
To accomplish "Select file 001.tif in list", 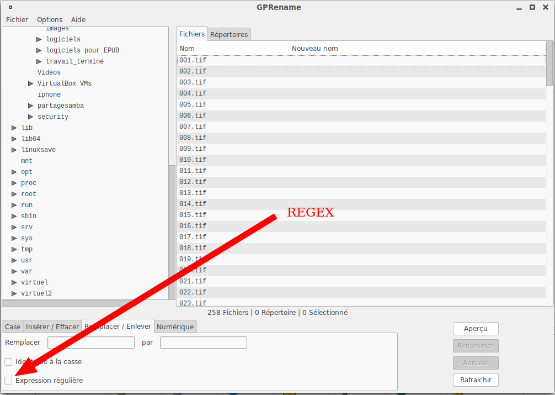I will pos(361,60).
